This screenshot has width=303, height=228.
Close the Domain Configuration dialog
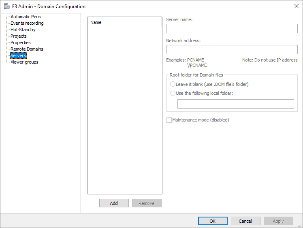tap(295, 6)
